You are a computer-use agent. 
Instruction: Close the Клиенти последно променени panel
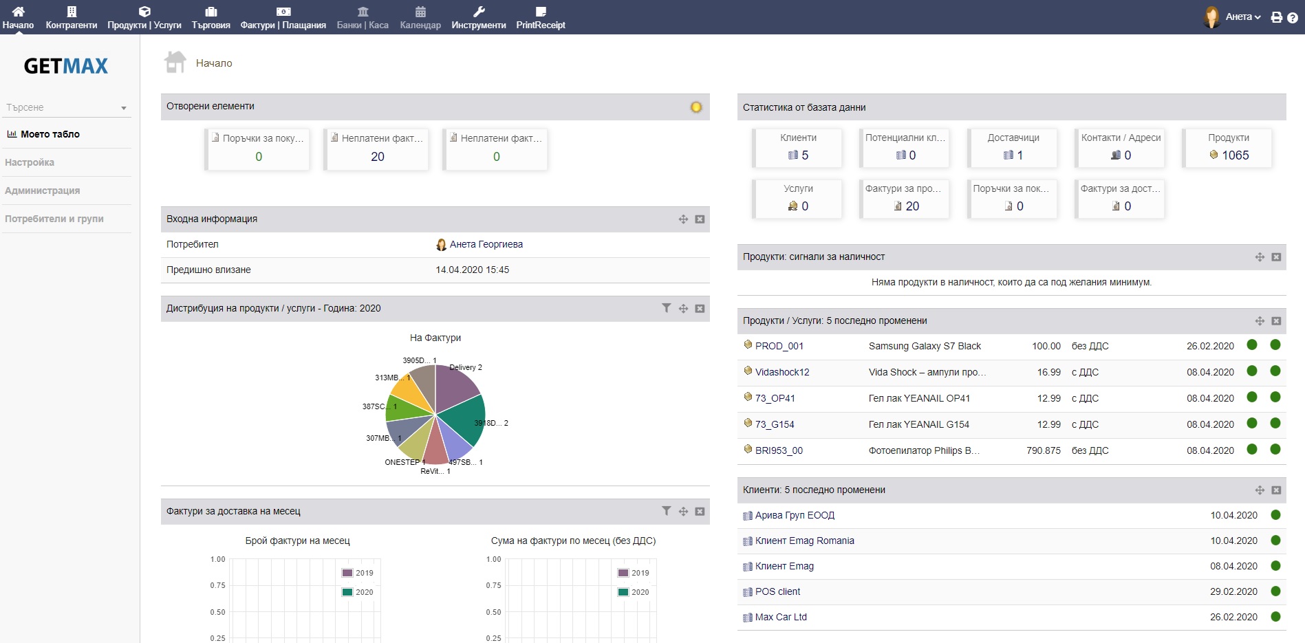(x=1276, y=490)
